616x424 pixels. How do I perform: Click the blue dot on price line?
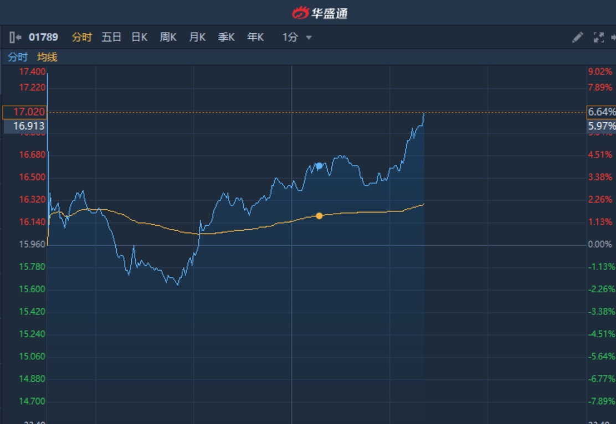tap(319, 166)
